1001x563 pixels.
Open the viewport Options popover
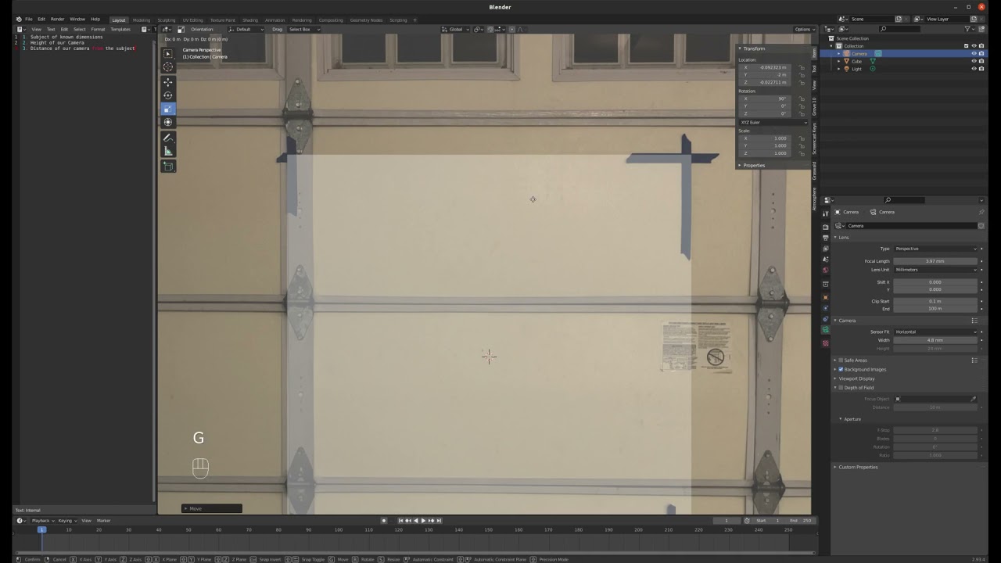click(x=803, y=29)
